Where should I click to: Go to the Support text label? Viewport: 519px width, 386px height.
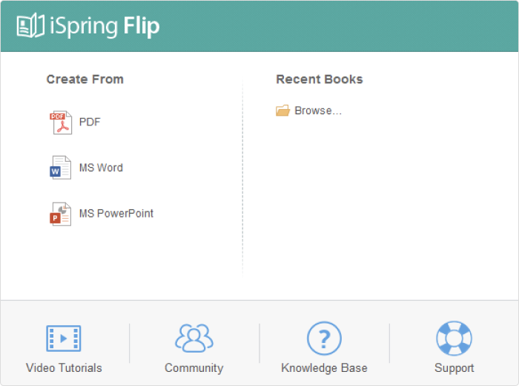[x=454, y=368]
